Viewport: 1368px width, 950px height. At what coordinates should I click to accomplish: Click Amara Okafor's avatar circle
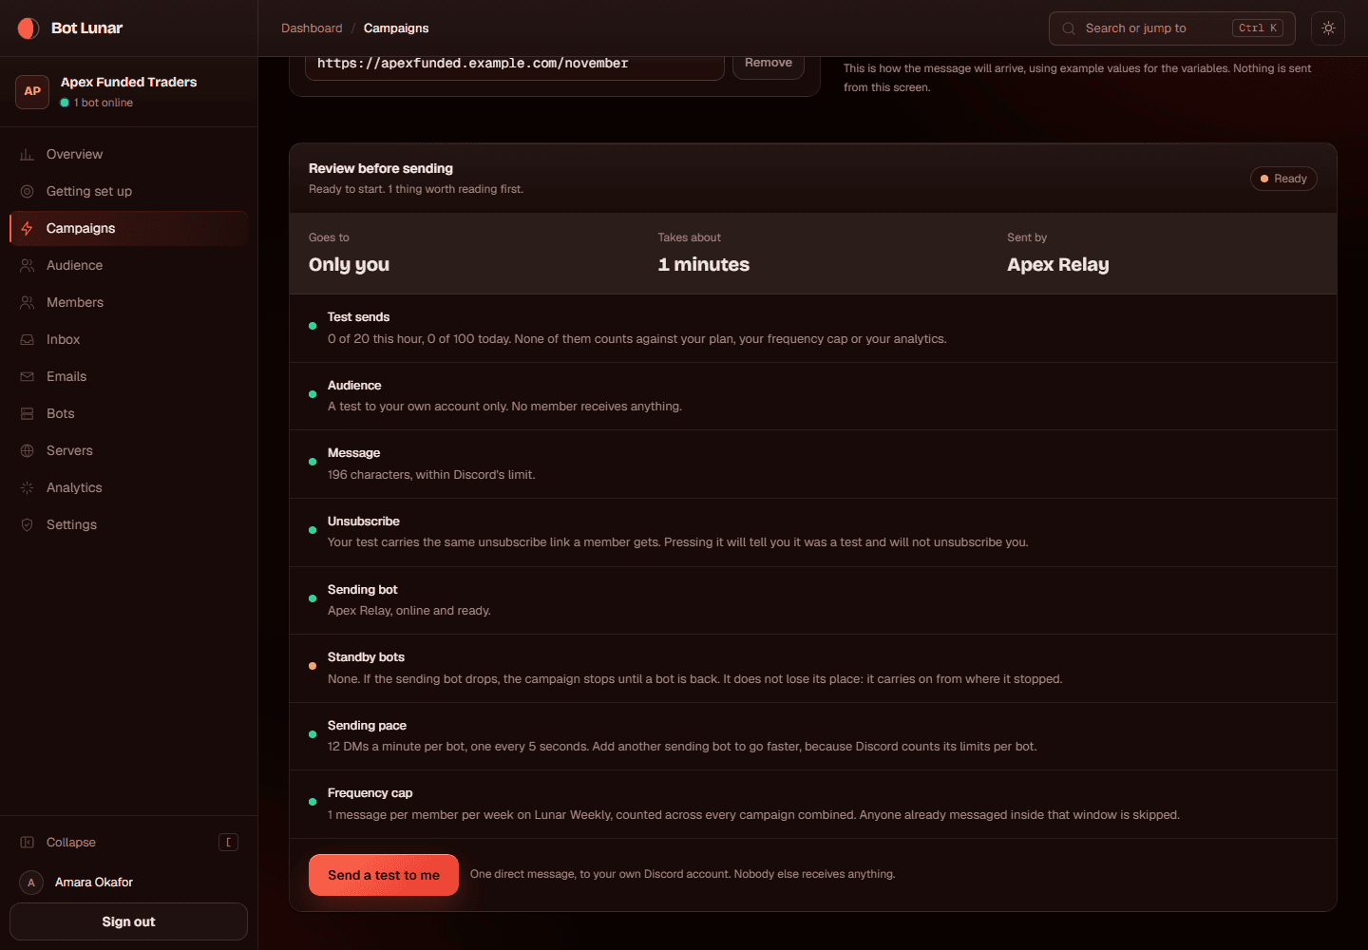(31, 883)
